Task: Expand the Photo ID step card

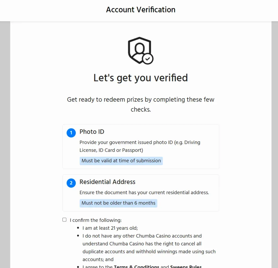Action: pos(141,147)
